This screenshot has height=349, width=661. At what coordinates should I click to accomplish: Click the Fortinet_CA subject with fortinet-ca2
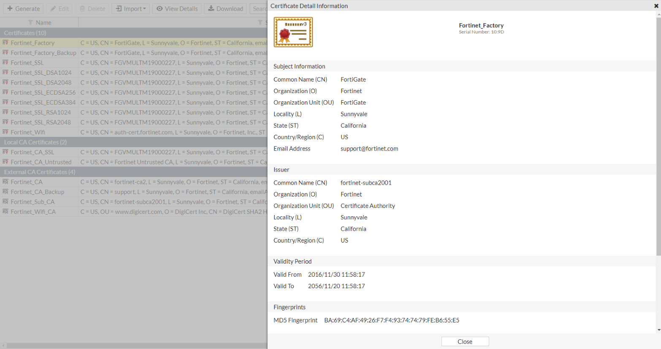(173, 182)
